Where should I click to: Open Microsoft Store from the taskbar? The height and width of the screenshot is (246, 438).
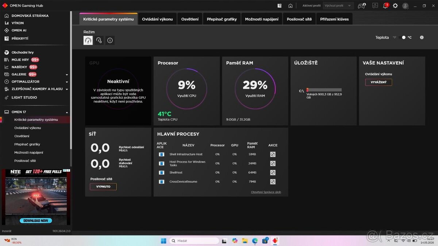pyautogui.click(x=265, y=241)
